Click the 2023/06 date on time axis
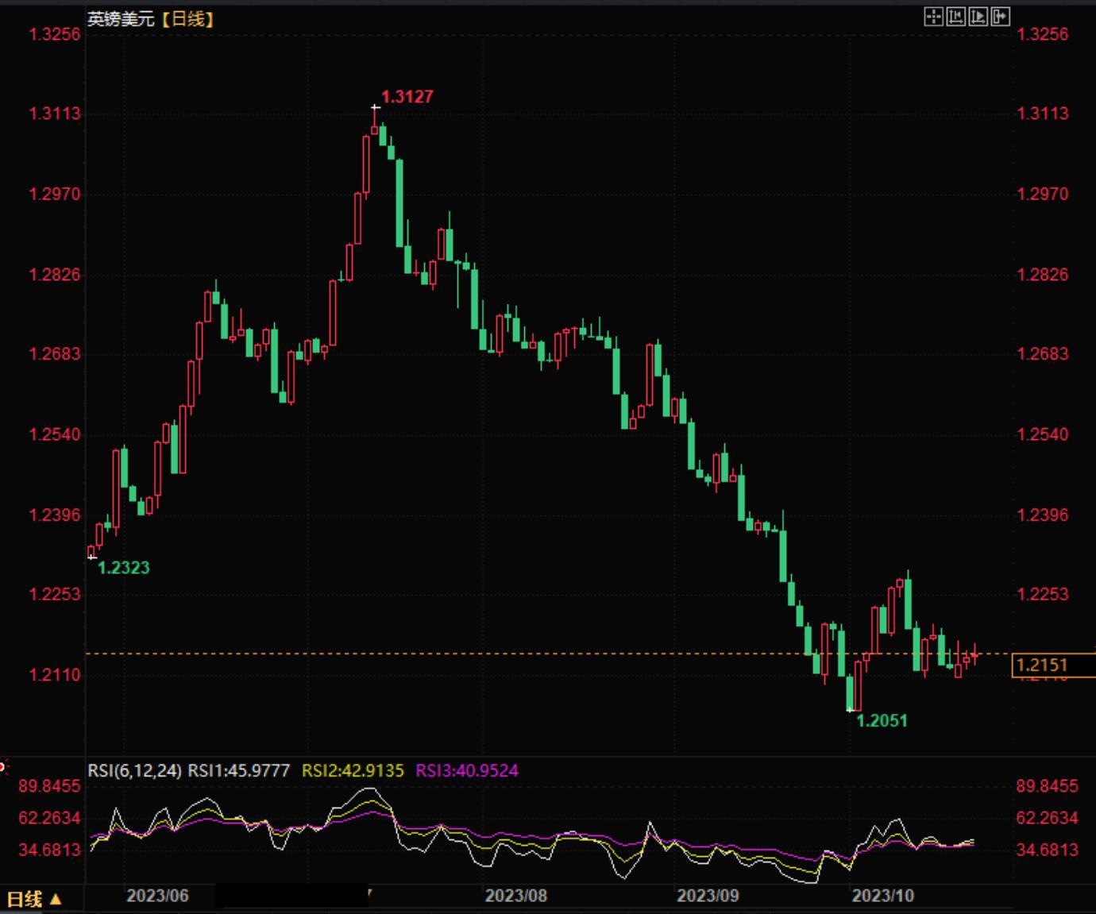Viewport: 1096px width, 914px height. click(158, 896)
